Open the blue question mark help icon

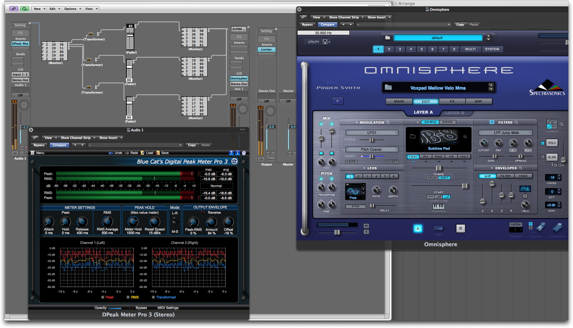point(231,153)
